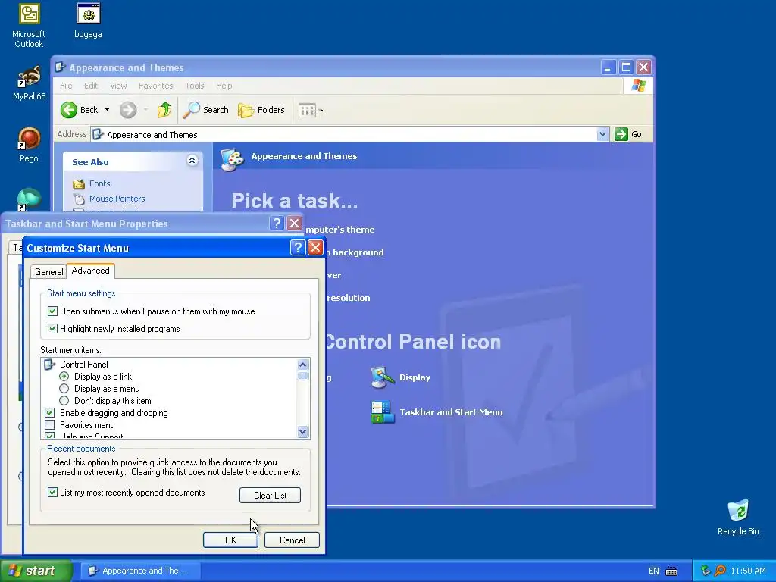Open the bugaga desktop icon
Screen dimensions: 776x582
[x=88, y=20]
